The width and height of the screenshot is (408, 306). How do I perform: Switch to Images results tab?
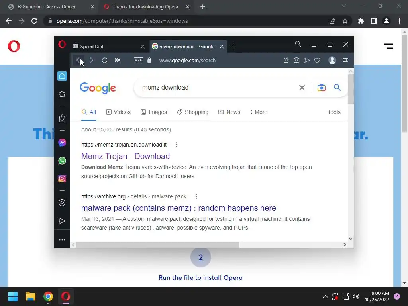154,112
